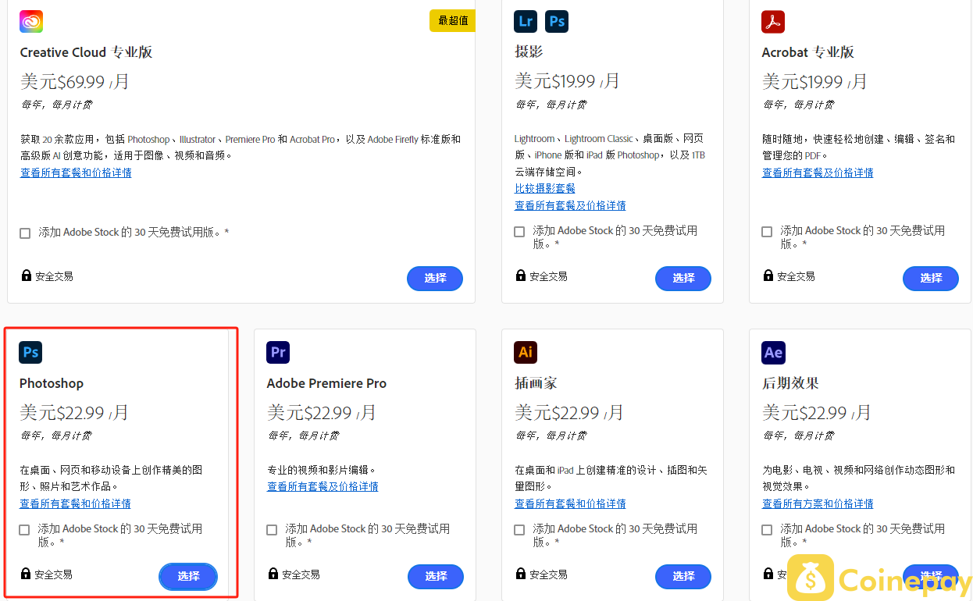This screenshot has width=973, height=601.
Task: Click the 插画家 plan title
Action: tap(536, 383)
